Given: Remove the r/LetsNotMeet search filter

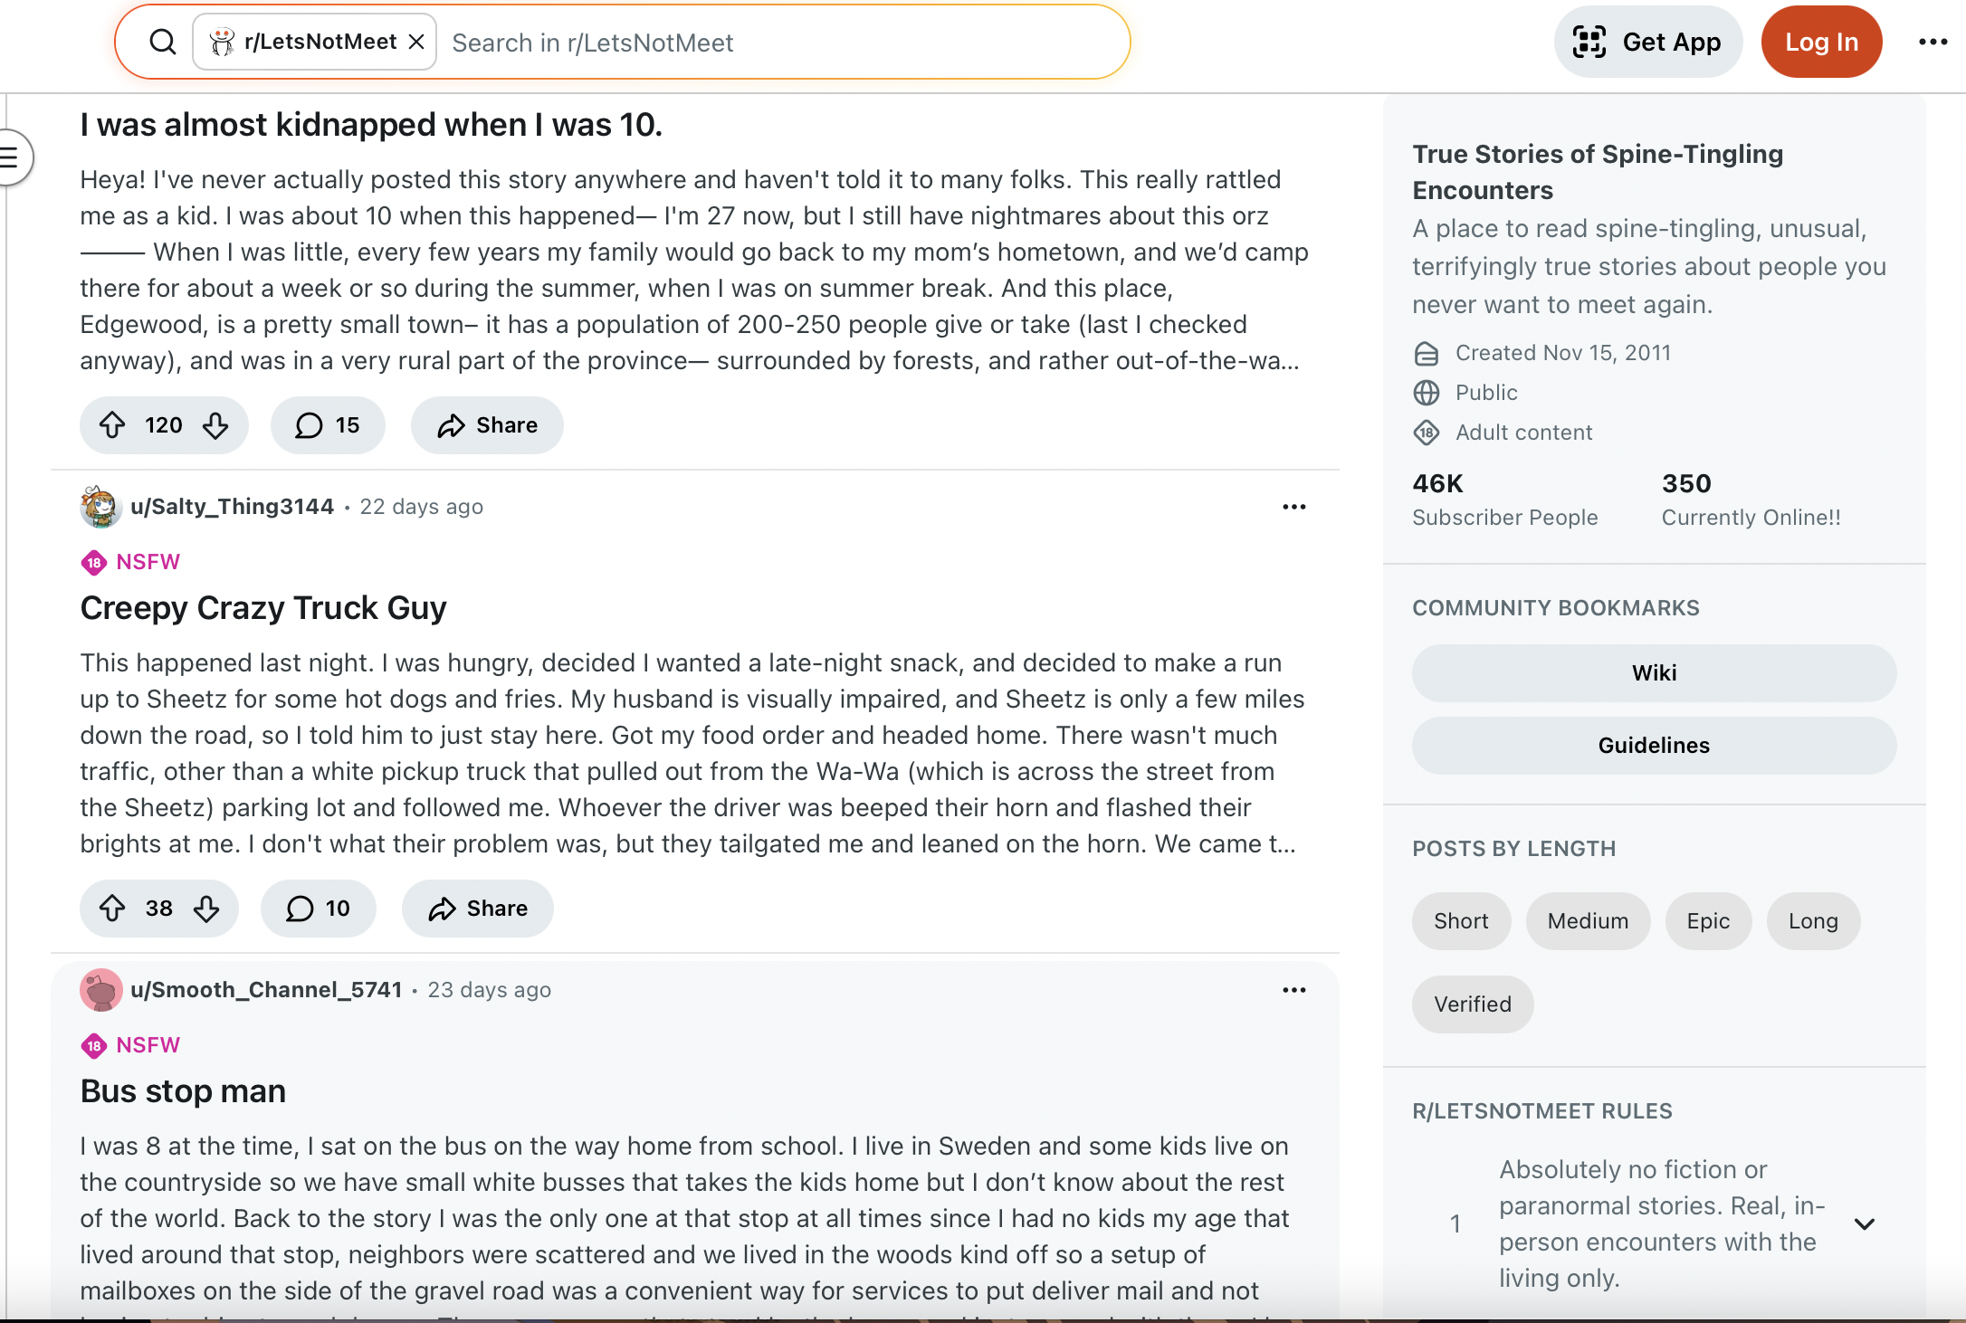Looking at the screenshot, I should click(416, 42).
